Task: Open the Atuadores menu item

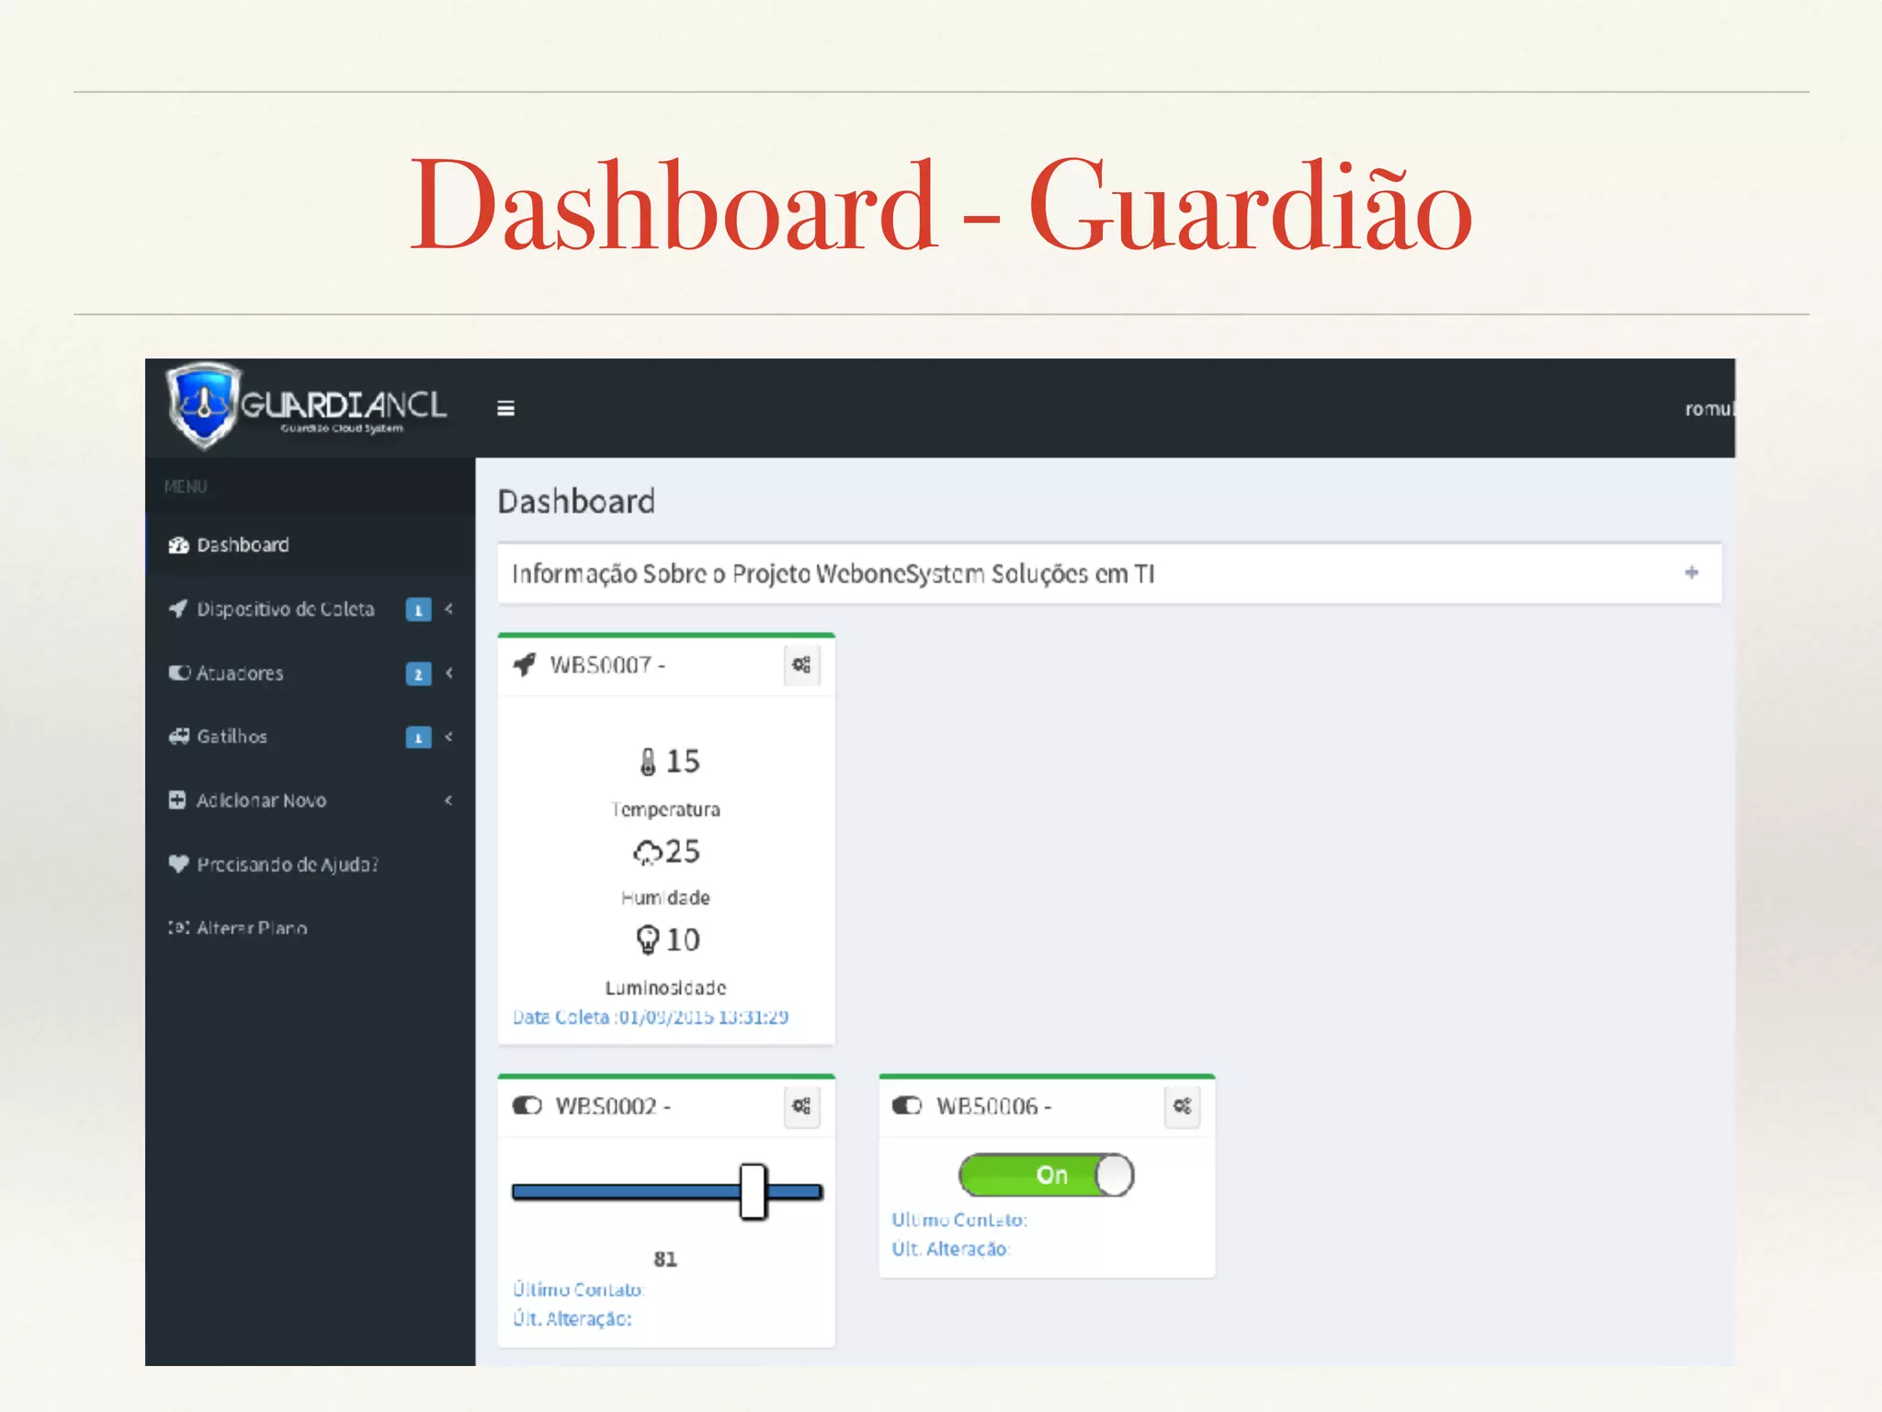Action: [311, 673]
